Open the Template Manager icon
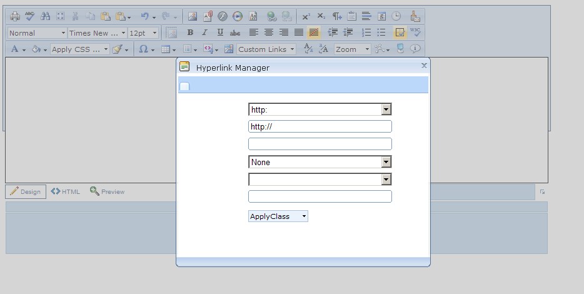The width and height of the screenshot is (584, 294). 253,16
